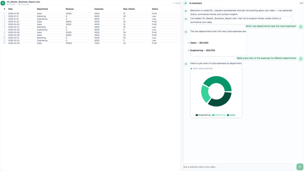
Task: Click bot avatar beside "I've loaded" message
Action: click(x=186, y=19)
